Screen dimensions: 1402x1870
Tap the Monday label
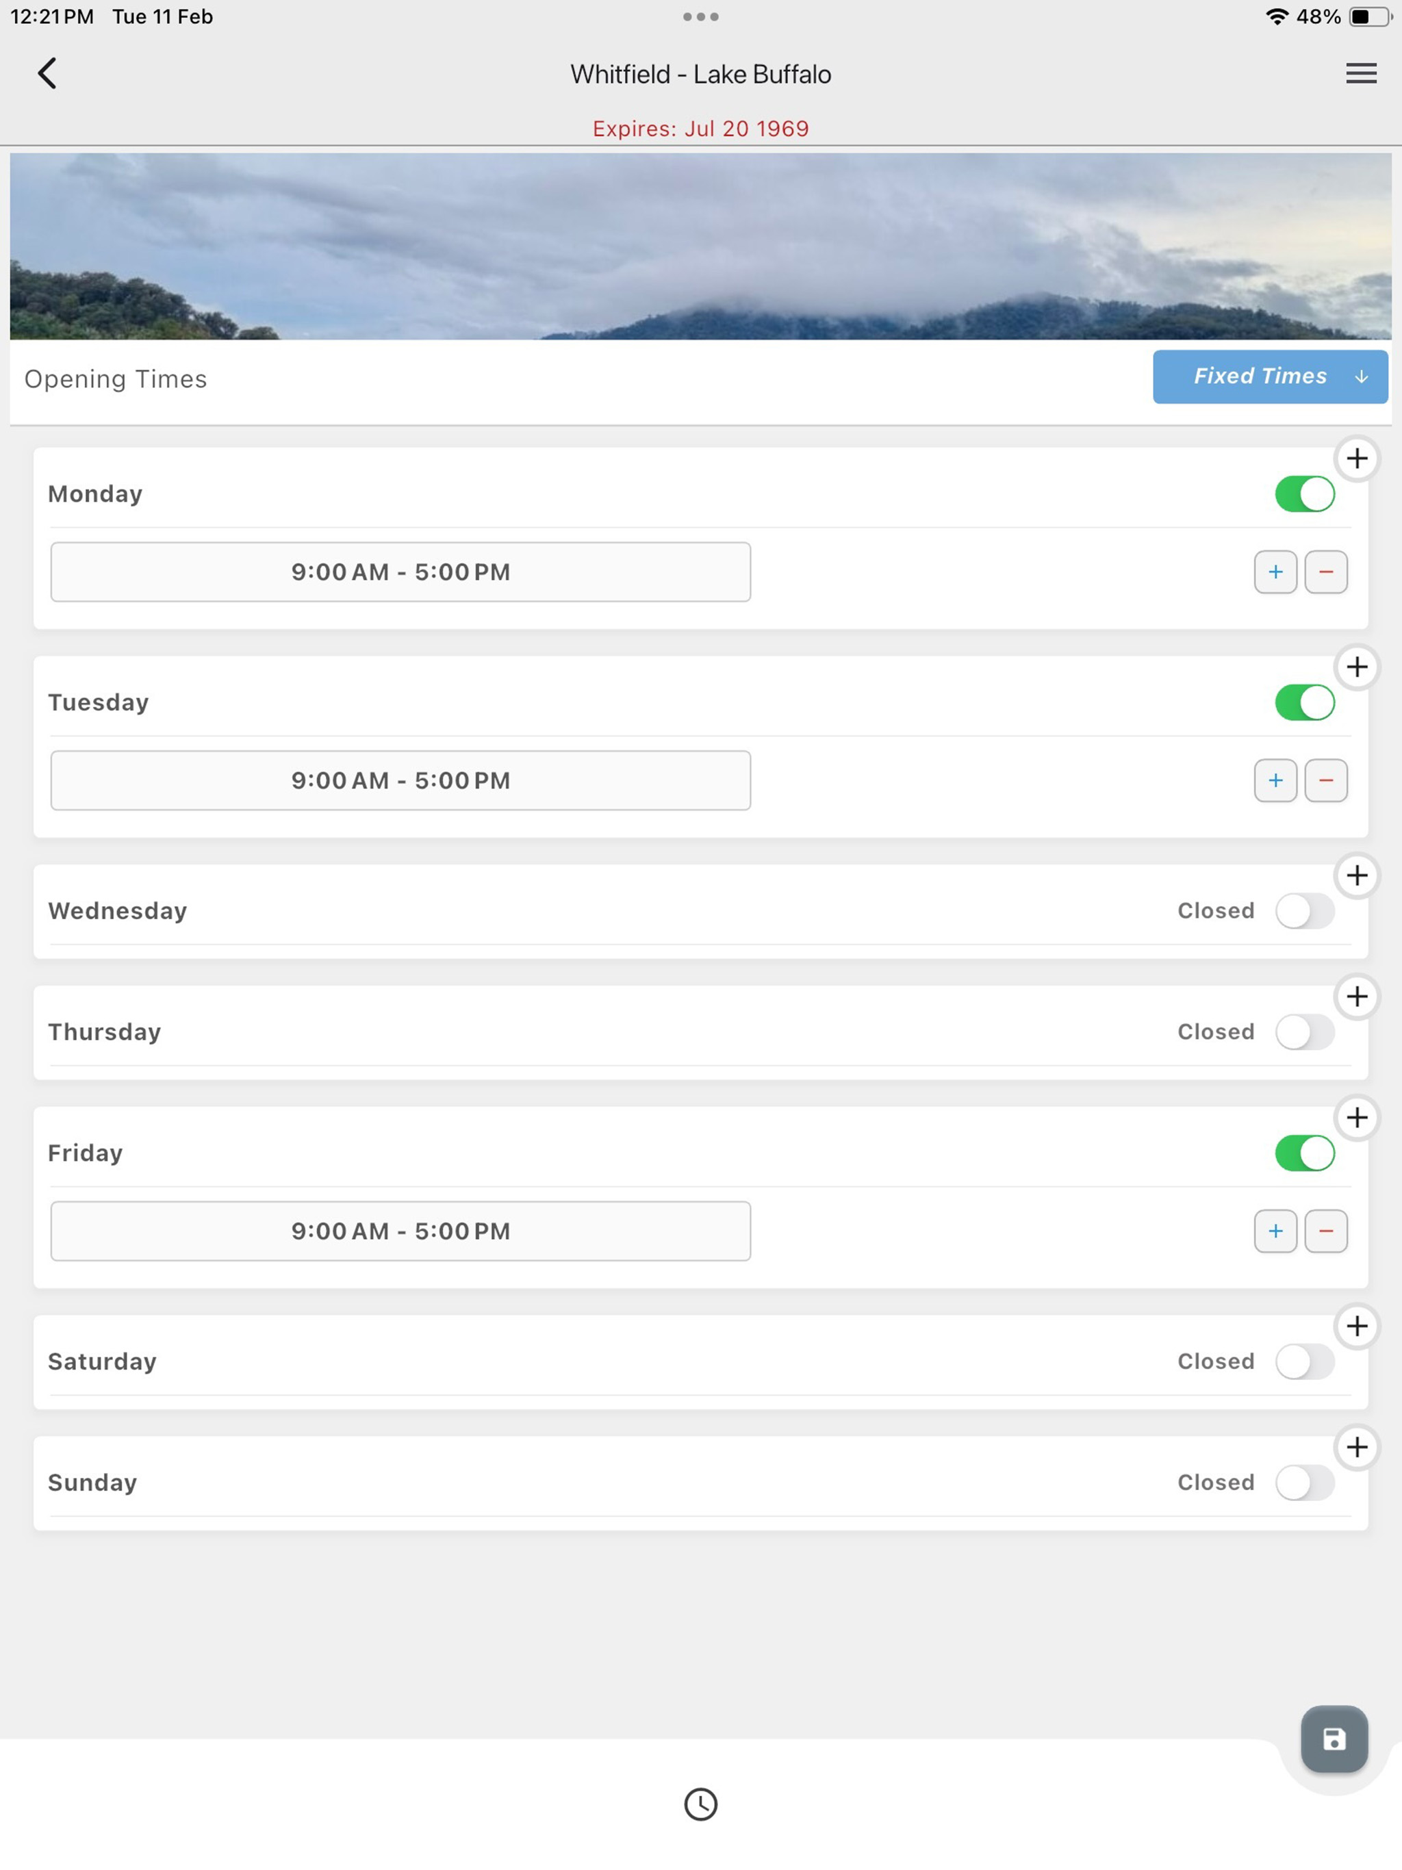point(94,494)
